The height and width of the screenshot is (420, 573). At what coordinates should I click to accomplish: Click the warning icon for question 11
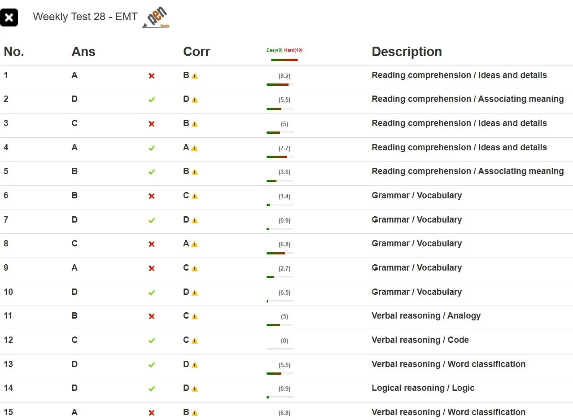(x=195, y=316)
